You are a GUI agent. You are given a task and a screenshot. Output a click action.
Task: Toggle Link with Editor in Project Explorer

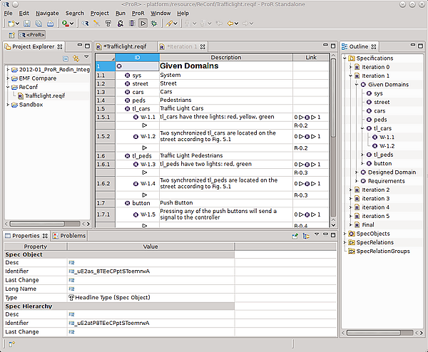coord(76,58)
